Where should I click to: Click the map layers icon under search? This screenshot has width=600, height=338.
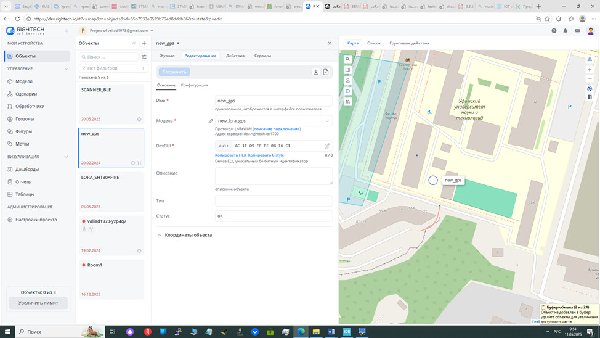tap(347, 70)
